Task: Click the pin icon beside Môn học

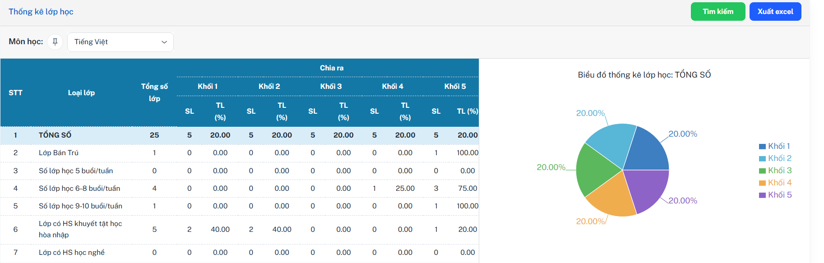Action: point(55,42)
